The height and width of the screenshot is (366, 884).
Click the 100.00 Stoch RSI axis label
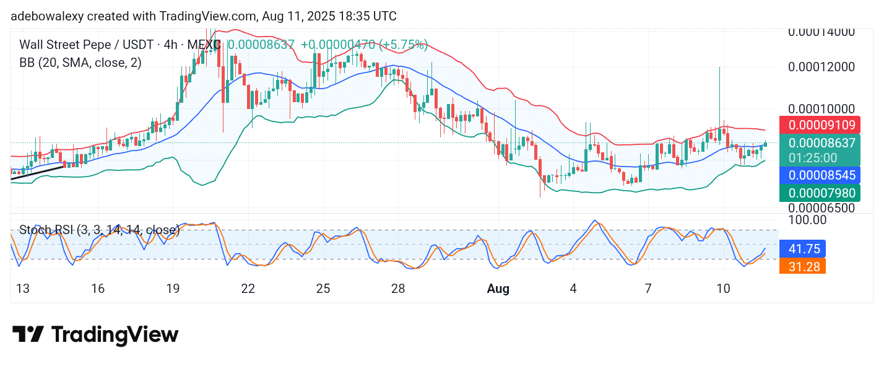807,219
